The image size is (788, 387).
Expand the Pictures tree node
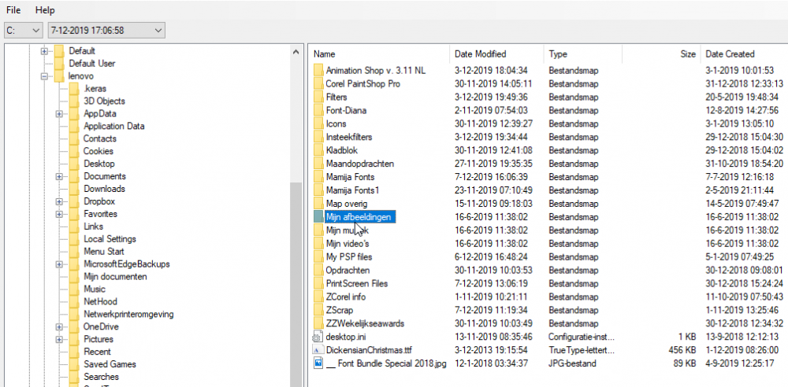tap(59, 340)
